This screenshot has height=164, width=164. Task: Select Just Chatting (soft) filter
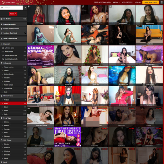[x=13, y=59]
